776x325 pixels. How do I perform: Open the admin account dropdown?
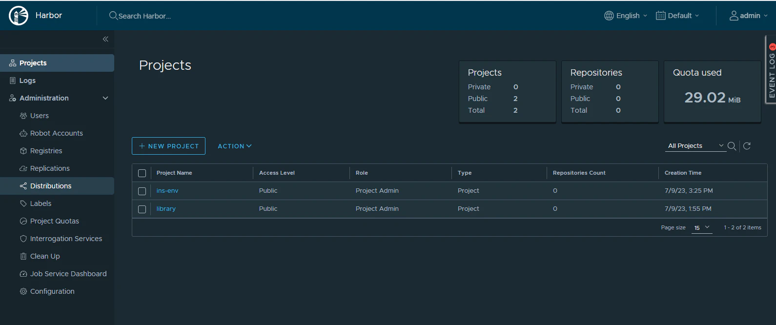coord(749,16)
